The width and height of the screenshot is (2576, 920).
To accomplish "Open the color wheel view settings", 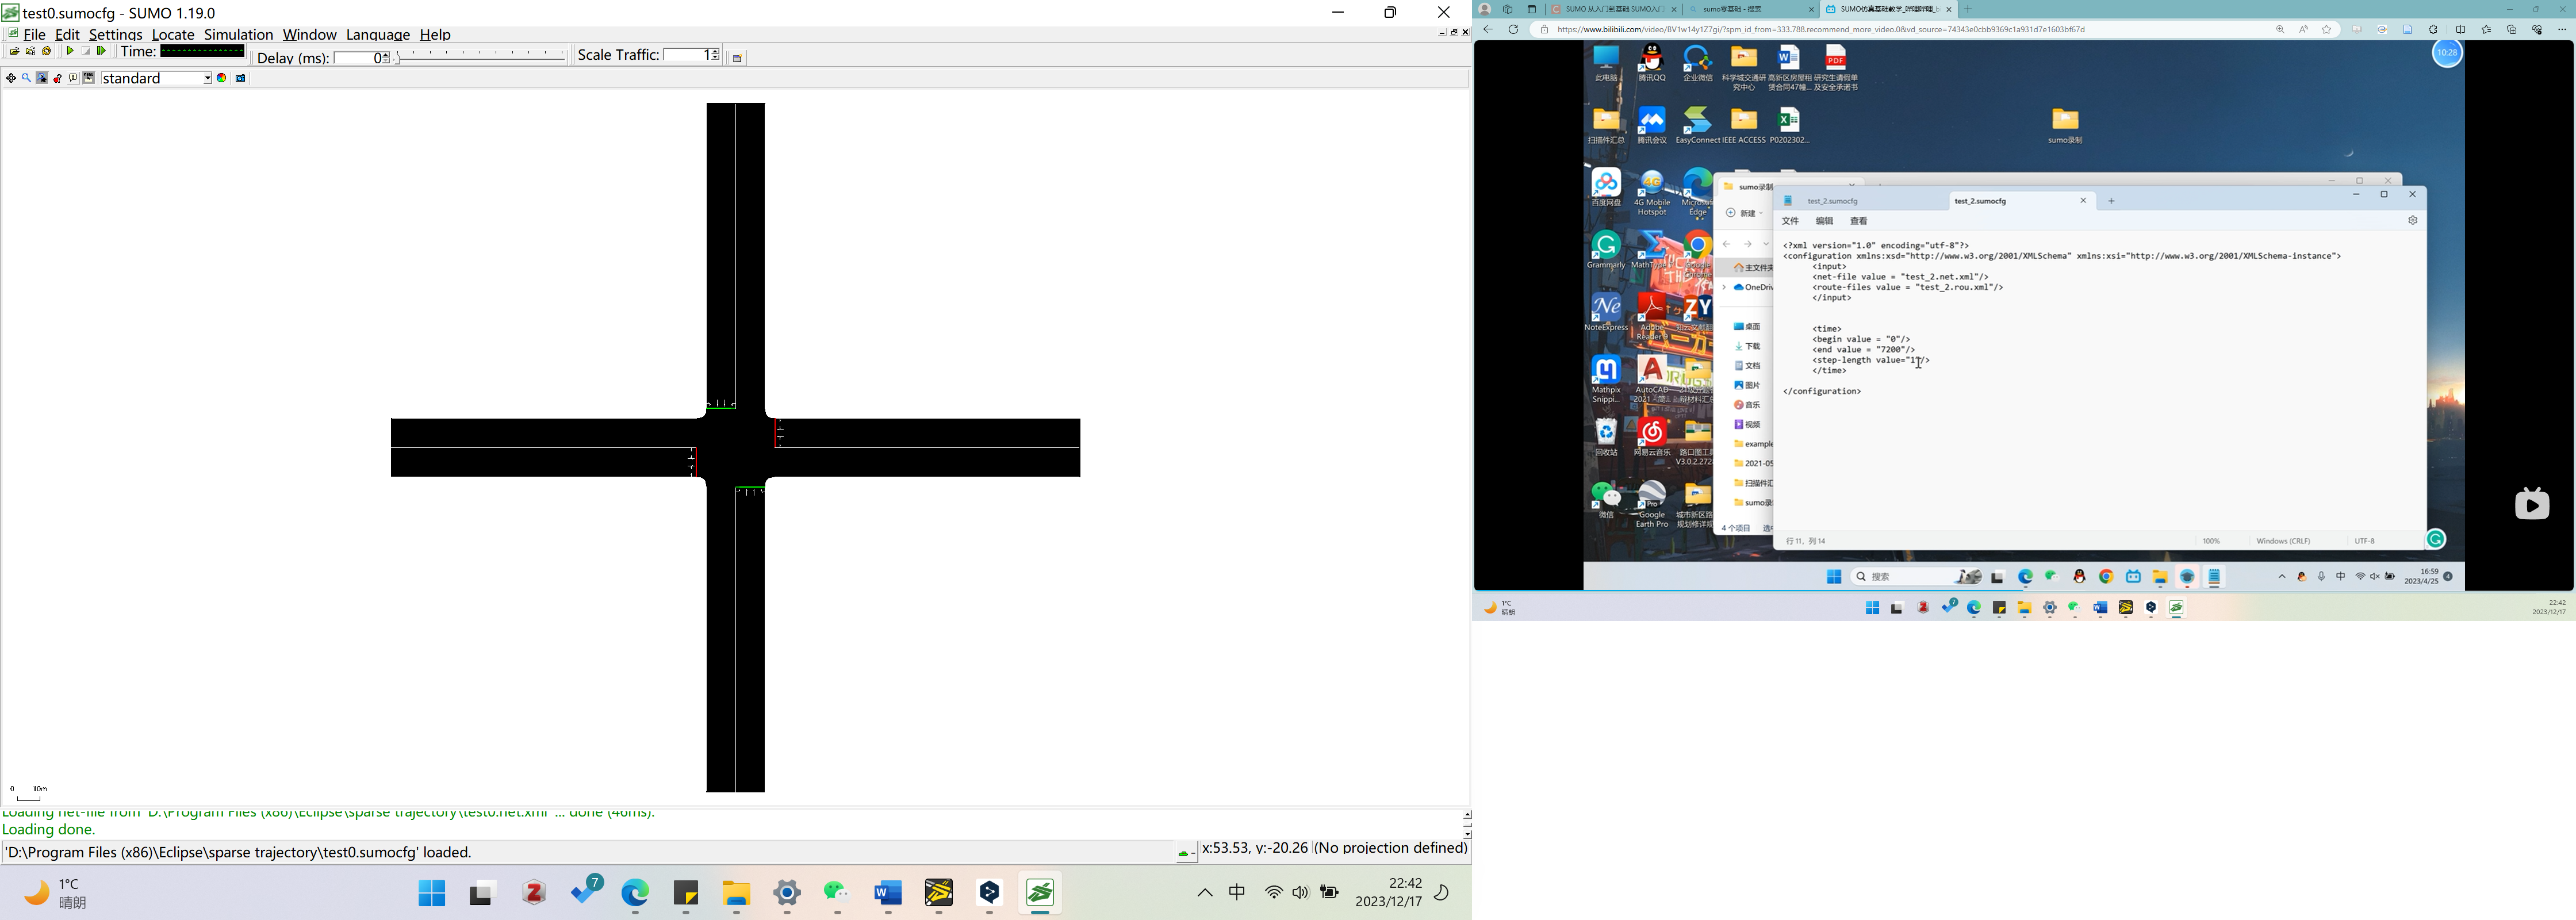I will [x=221, y=78].
